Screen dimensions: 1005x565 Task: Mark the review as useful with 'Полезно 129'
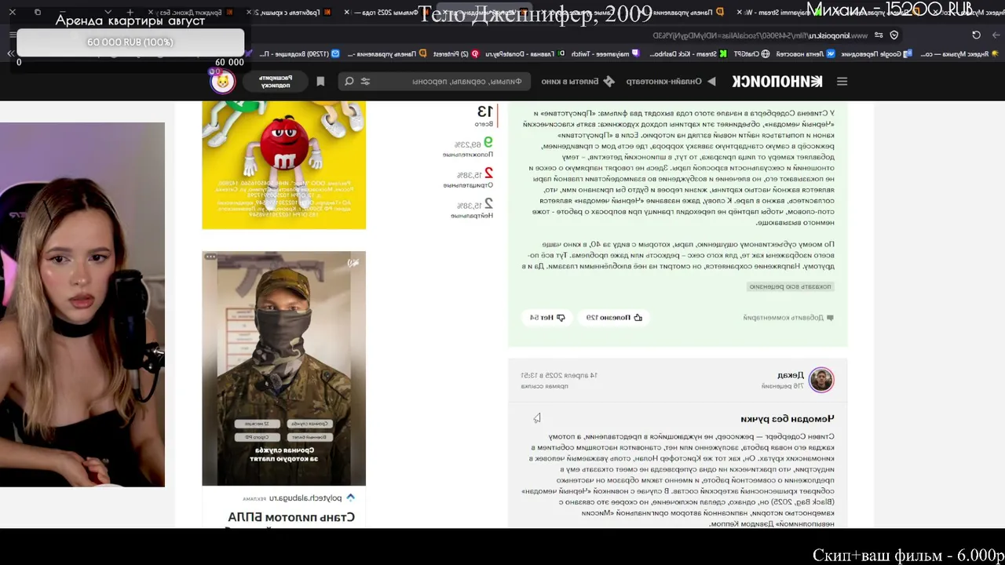(614, 318)
